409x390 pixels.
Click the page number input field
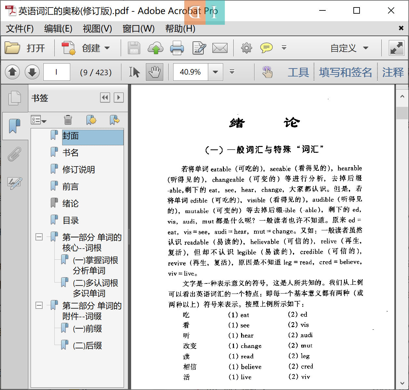point(57,72)
